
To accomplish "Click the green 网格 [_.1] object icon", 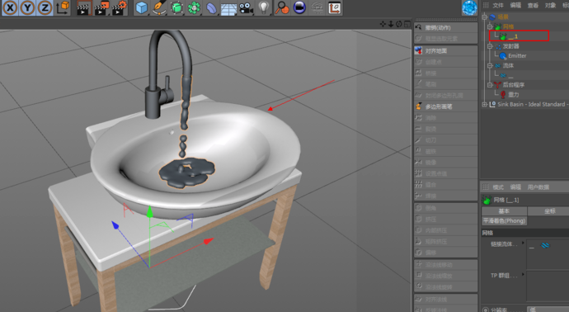I will click(x=487, y=200).
